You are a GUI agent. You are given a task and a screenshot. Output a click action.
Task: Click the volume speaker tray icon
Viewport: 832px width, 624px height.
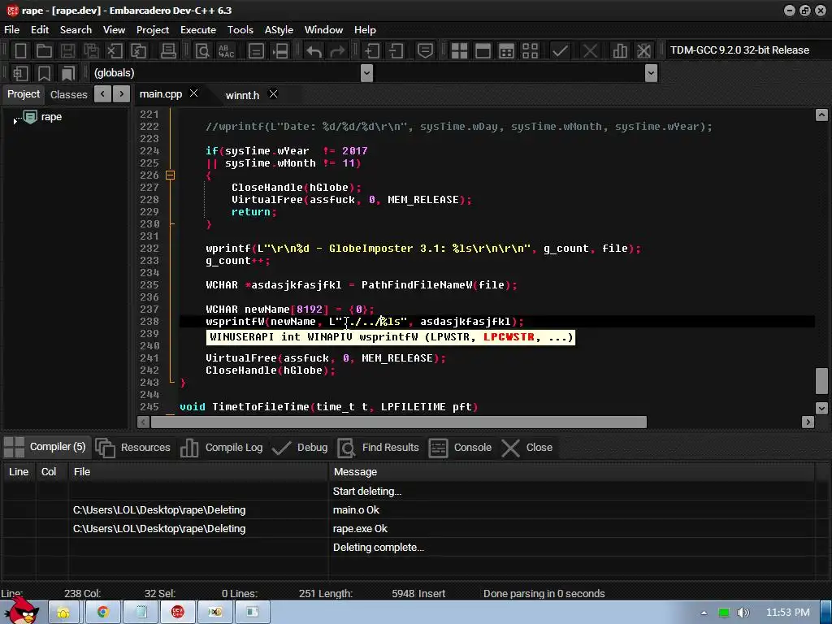pyautogui.click(x=743, y=613)
